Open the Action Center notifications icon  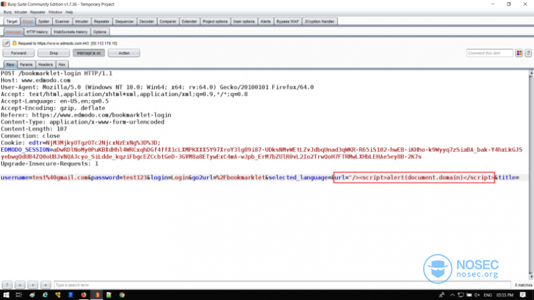523,295
